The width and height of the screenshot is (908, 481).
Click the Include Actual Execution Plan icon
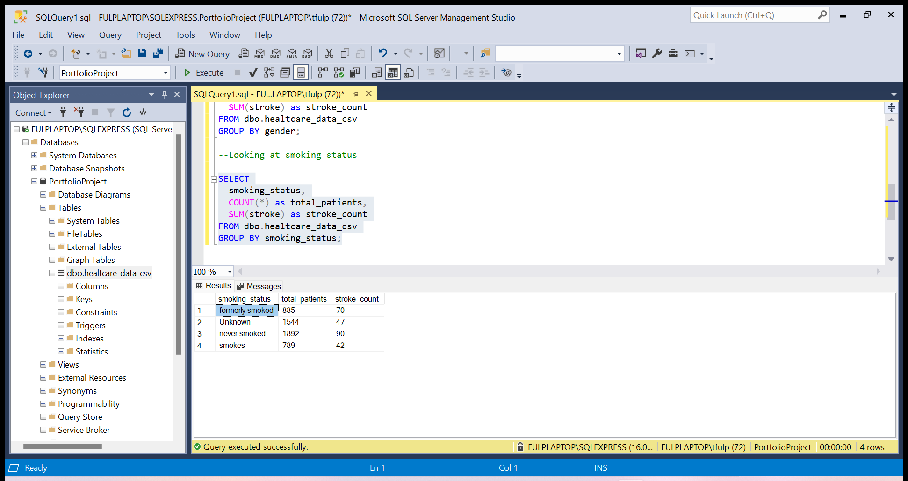pos(322,72)
